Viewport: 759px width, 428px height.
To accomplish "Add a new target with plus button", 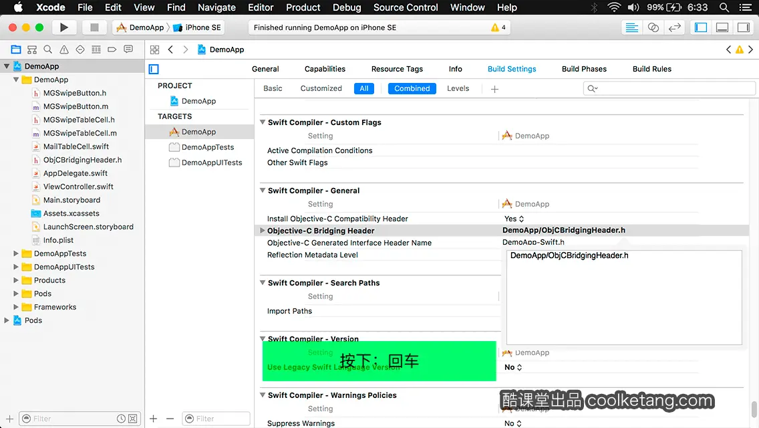I will tap(154, 419).
